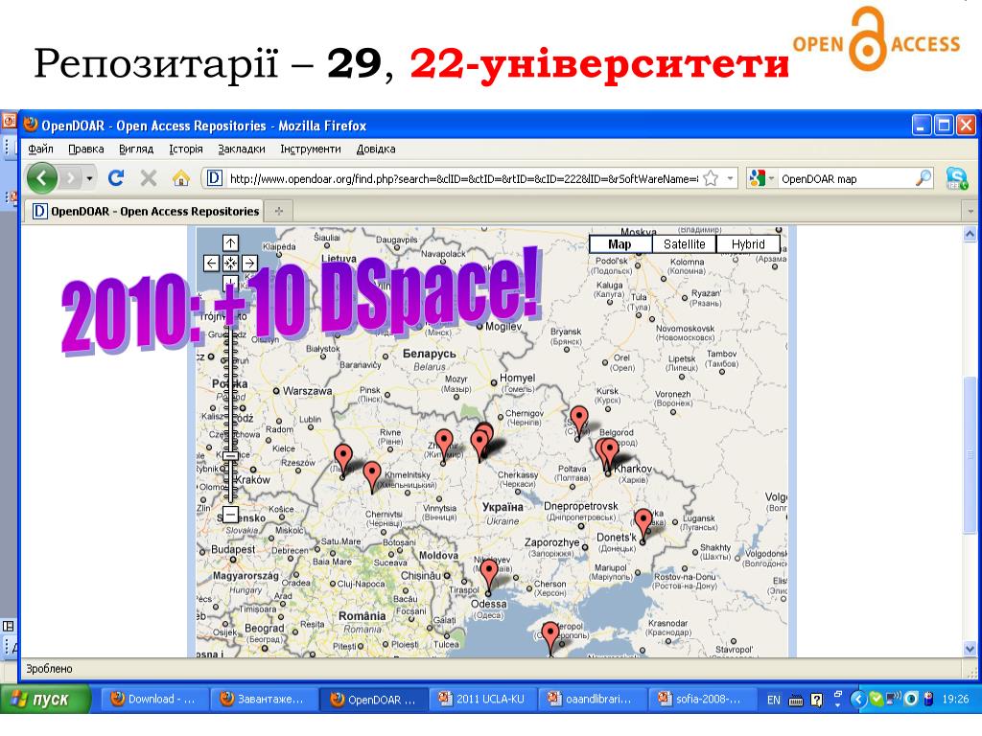Click the map zoom slider handle
982x736 pixels.
230,456
